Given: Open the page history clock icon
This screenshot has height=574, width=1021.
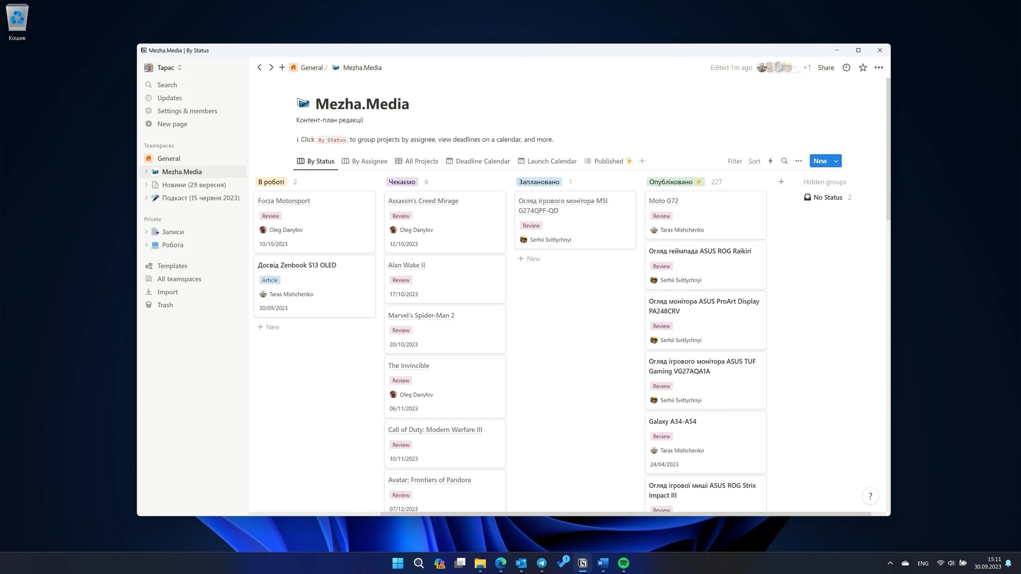Looking at the screenshot, I should point(847,67).
